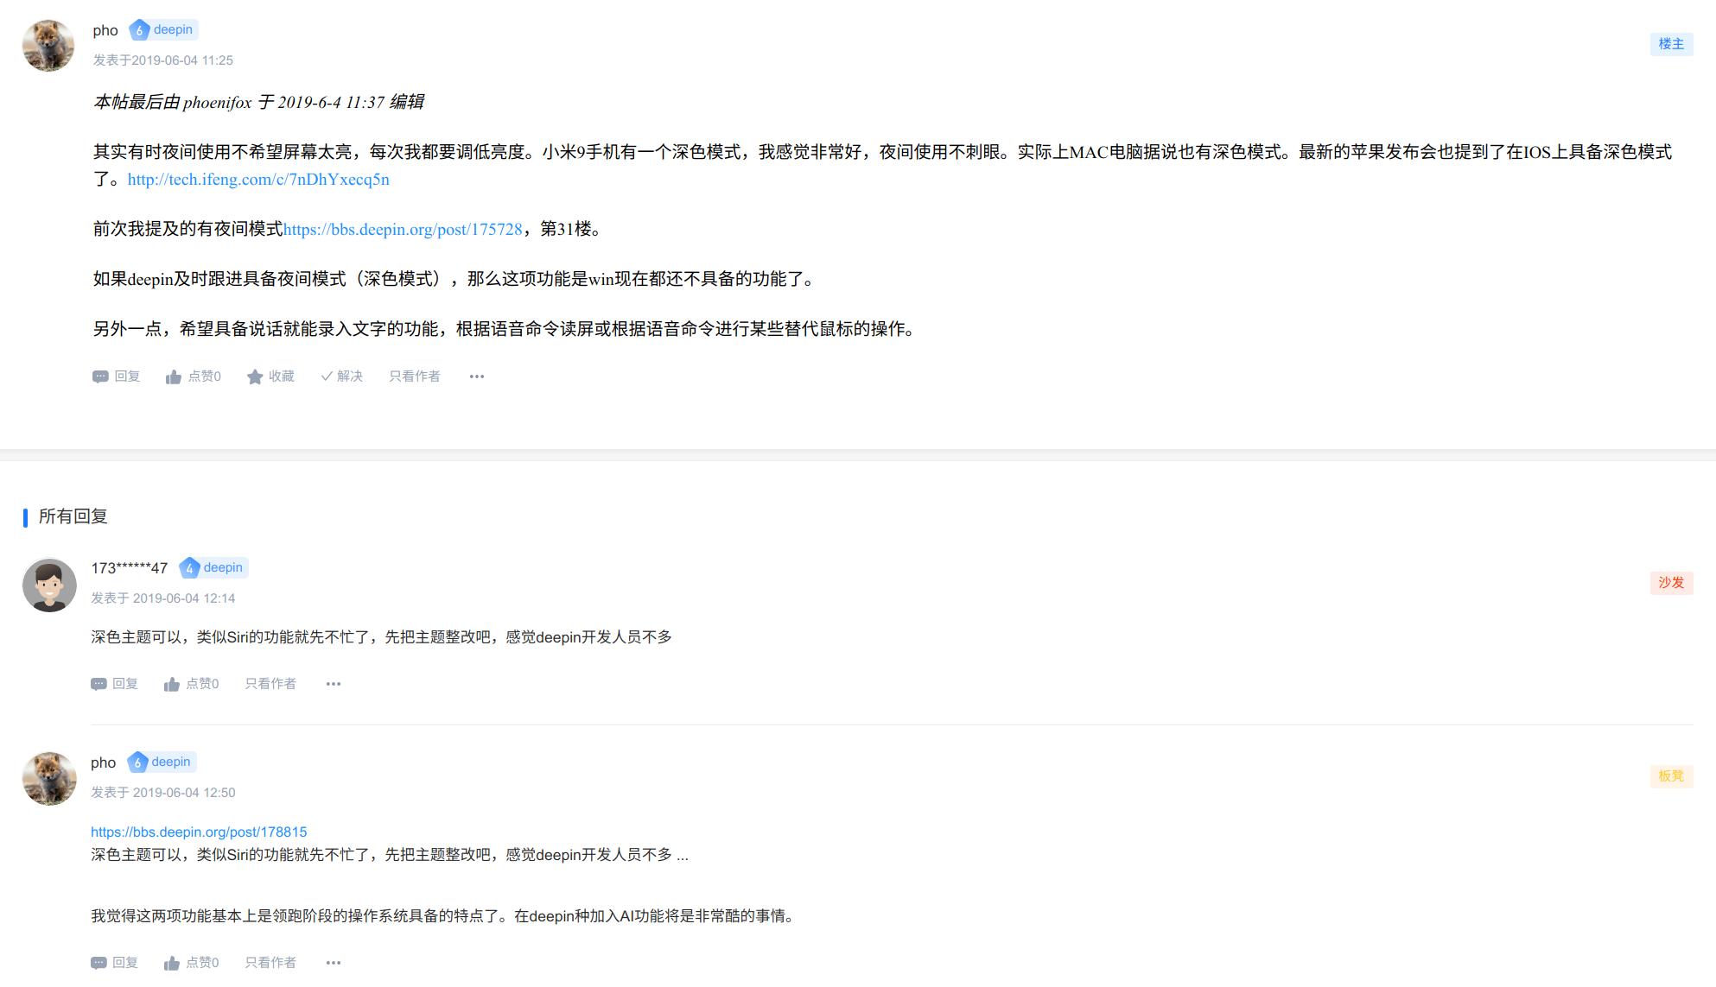
Task: Open the tech.ifeng.com link in the post
Action: point(257,179)
